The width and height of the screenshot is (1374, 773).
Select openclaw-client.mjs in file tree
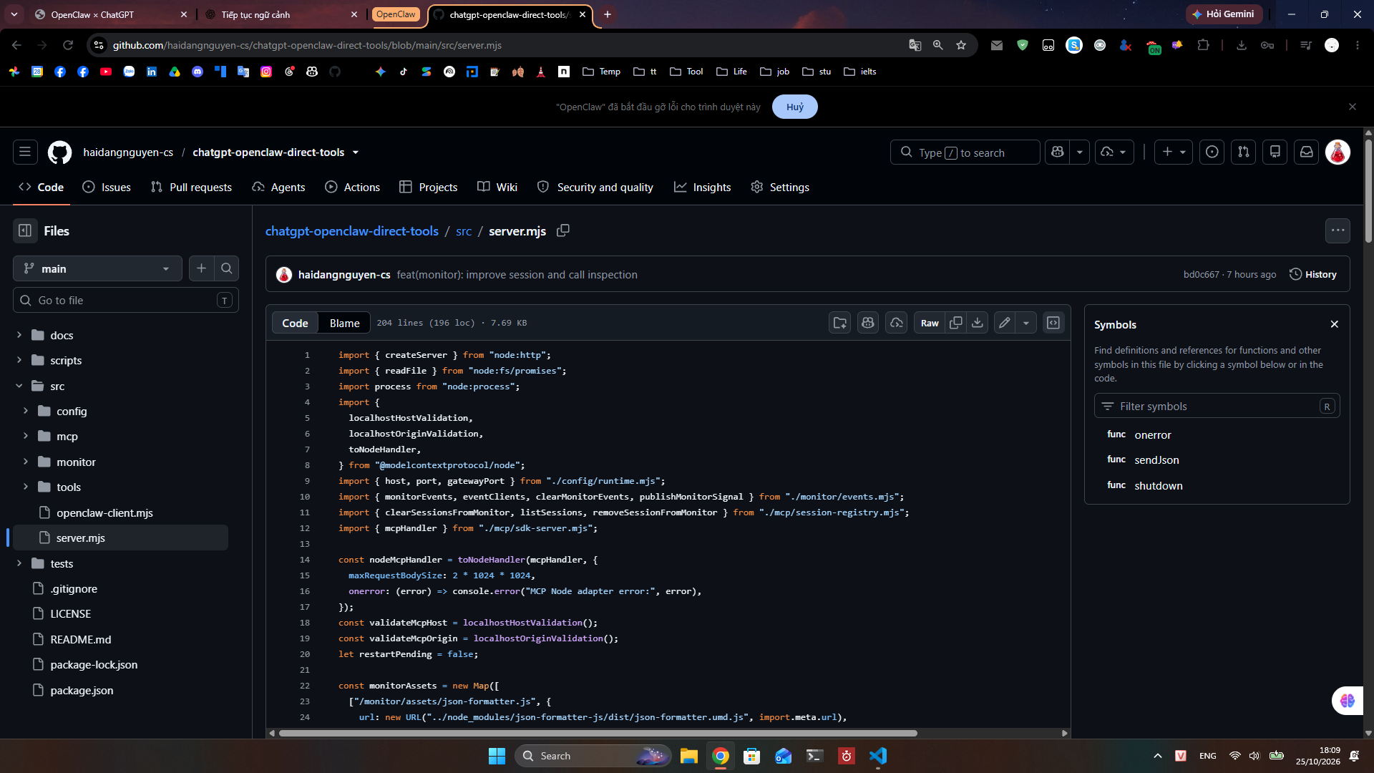click(x=104, y=512)
